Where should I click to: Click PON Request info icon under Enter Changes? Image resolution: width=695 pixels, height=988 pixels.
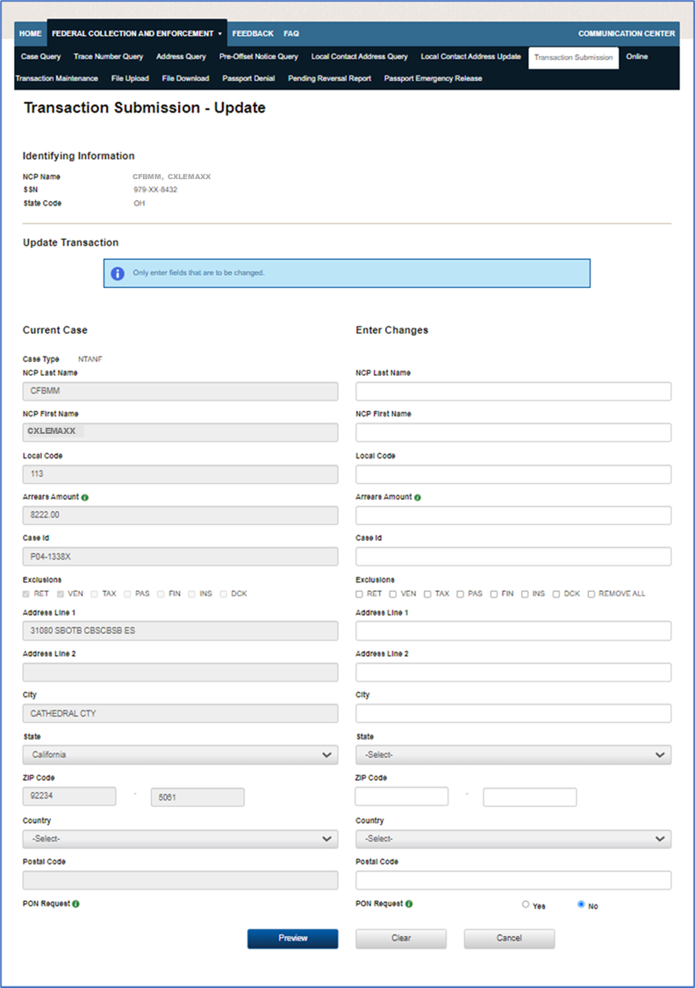409,904
